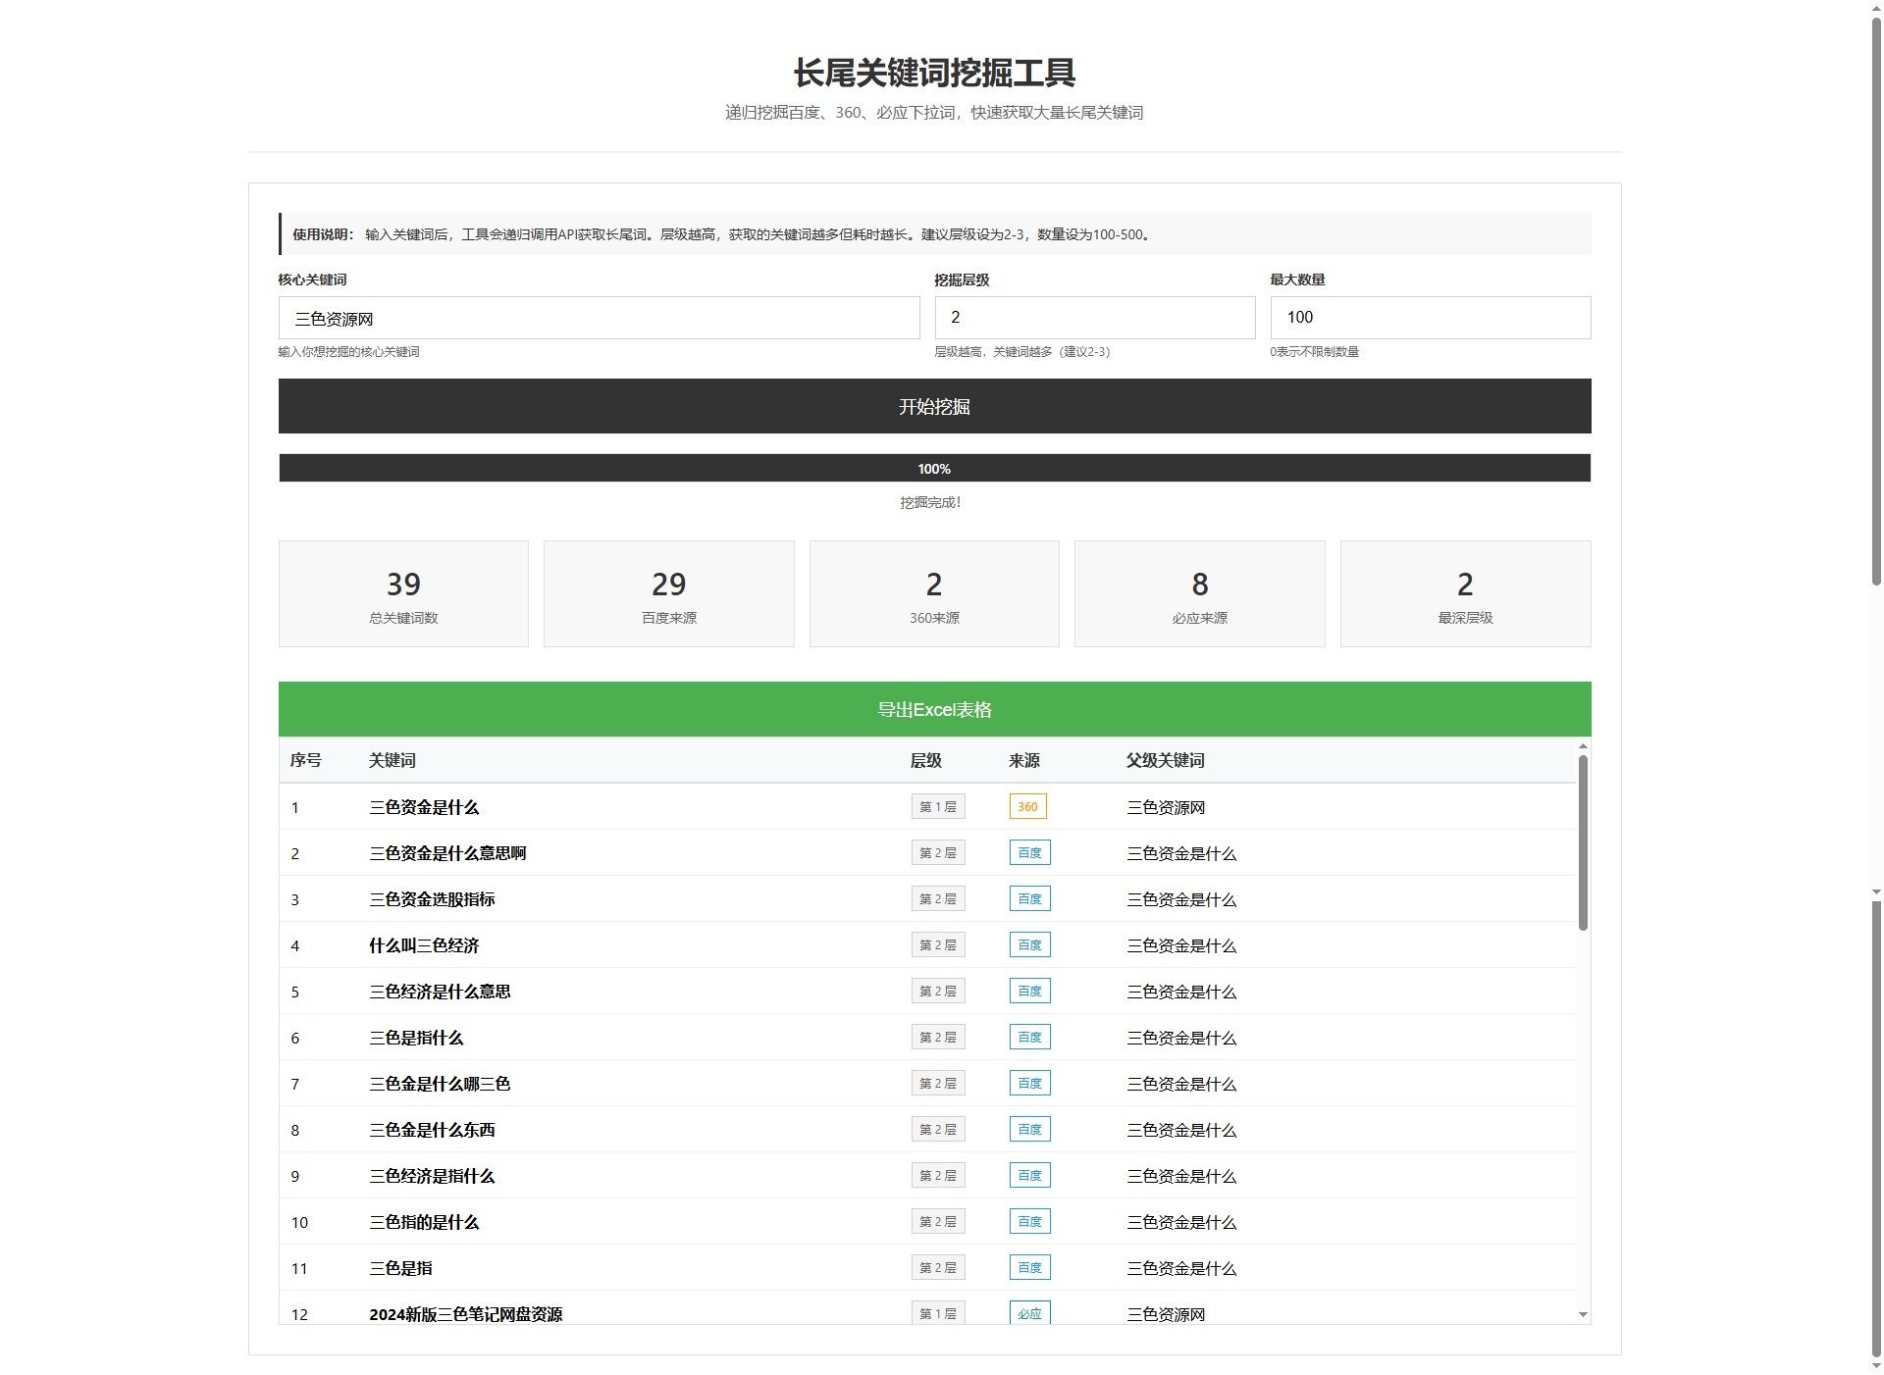
Task: Click the 导出Excel表格 button
Action: [934, 708]
